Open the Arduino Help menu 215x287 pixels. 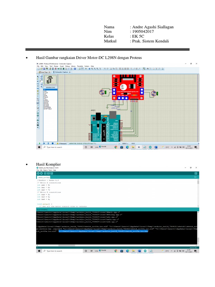pyautogui.click(x=55, y=170)
